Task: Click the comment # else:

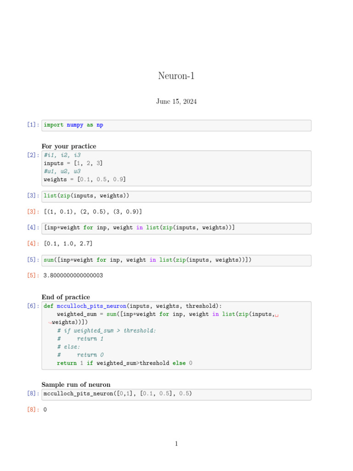Action: [68, 347]
